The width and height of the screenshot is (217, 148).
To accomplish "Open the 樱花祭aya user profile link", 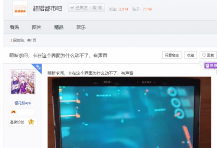I will (x=23, y=103).
